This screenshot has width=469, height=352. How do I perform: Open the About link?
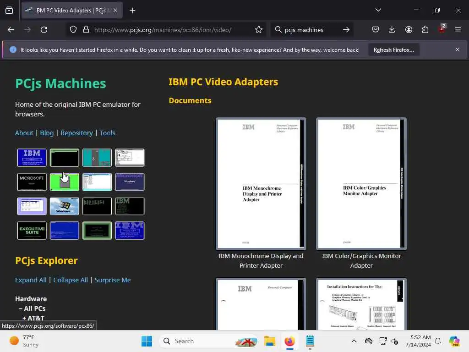pyautogui.click(x=24, y=133)
